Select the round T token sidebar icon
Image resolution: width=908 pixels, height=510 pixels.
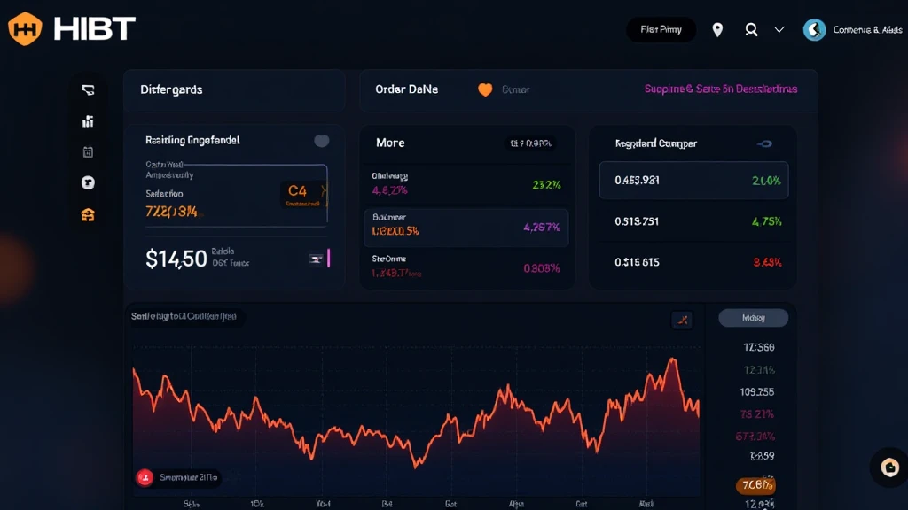tap(88, 183)
